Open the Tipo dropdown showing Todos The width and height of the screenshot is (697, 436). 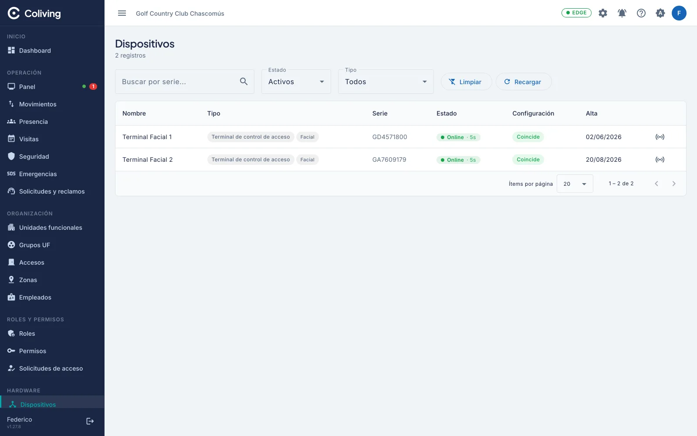point(386,82)
